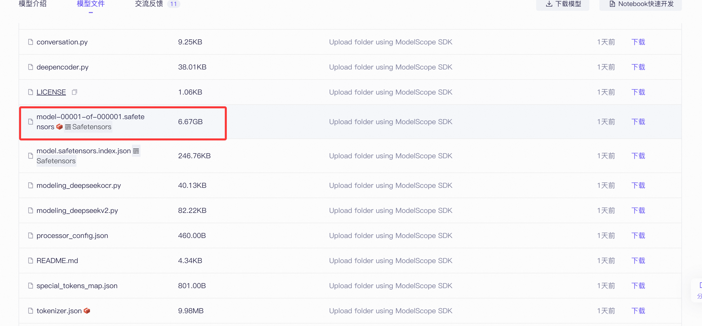Click the file icon next to deepencoder.py

click(x=31, y=67)
